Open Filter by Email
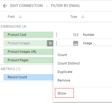 (x=66, y=6)
